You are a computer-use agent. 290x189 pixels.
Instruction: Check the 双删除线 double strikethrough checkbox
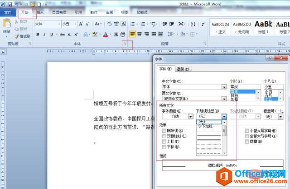click(x=164, y=136)
